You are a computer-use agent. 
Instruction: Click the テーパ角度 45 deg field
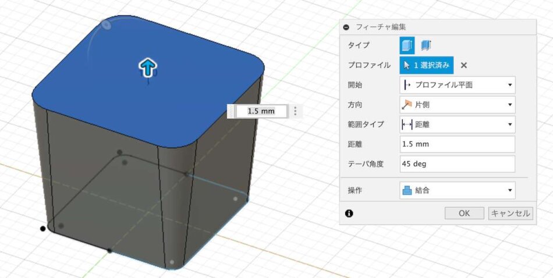point(458,164)
